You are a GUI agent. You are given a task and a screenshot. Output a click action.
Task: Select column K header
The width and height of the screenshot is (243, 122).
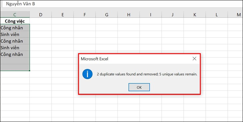[195, 15]
